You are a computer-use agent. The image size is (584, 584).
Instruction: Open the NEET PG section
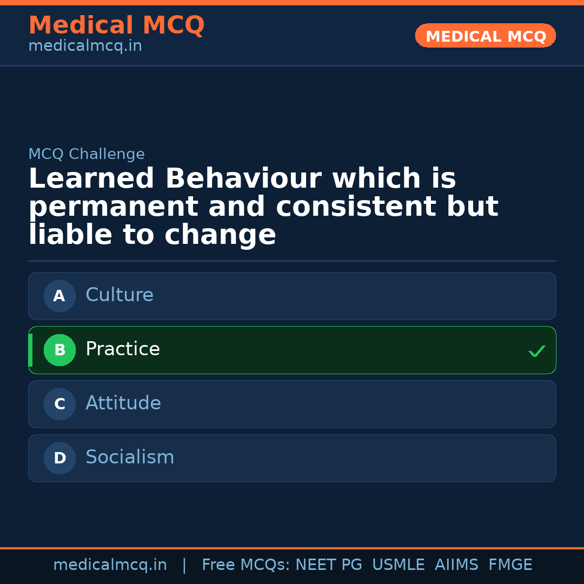(328, 565)
